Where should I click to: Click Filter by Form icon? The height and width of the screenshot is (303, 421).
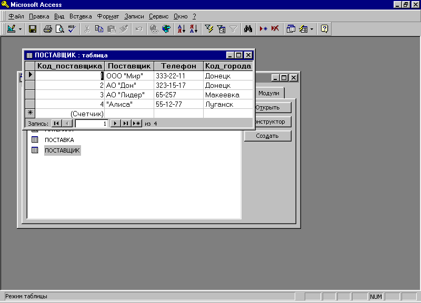(x=221, y=29)
